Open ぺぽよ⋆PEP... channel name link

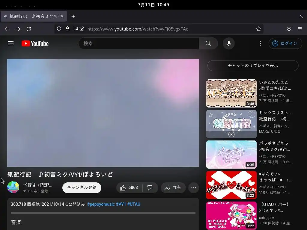click(37, 185)
